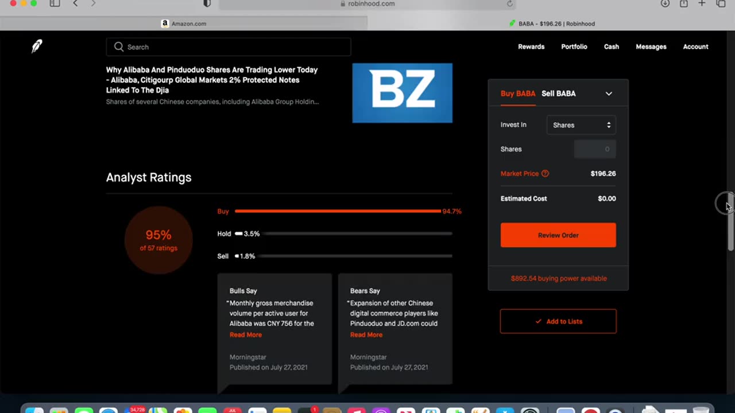This screenshot has width=735, height=413.
Task: Click the Amazon favicon in the tab
Action: 165,24
